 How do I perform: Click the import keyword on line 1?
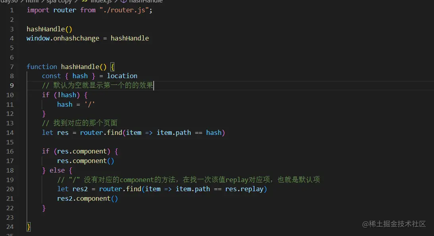coord(37,10)
